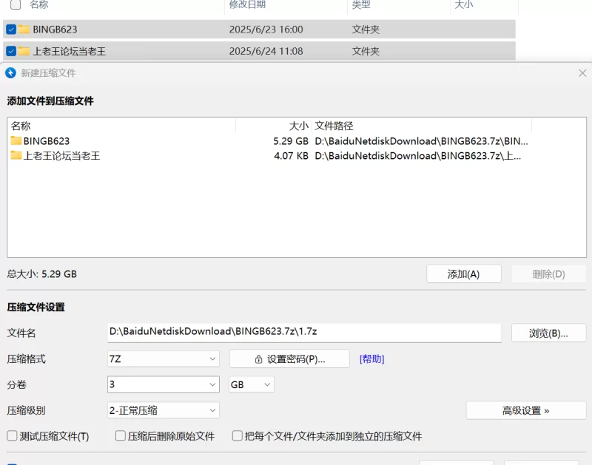This screenshot has width=592, height=465.
Task: Click the 添加(A) button
Action: pos(464,274)
